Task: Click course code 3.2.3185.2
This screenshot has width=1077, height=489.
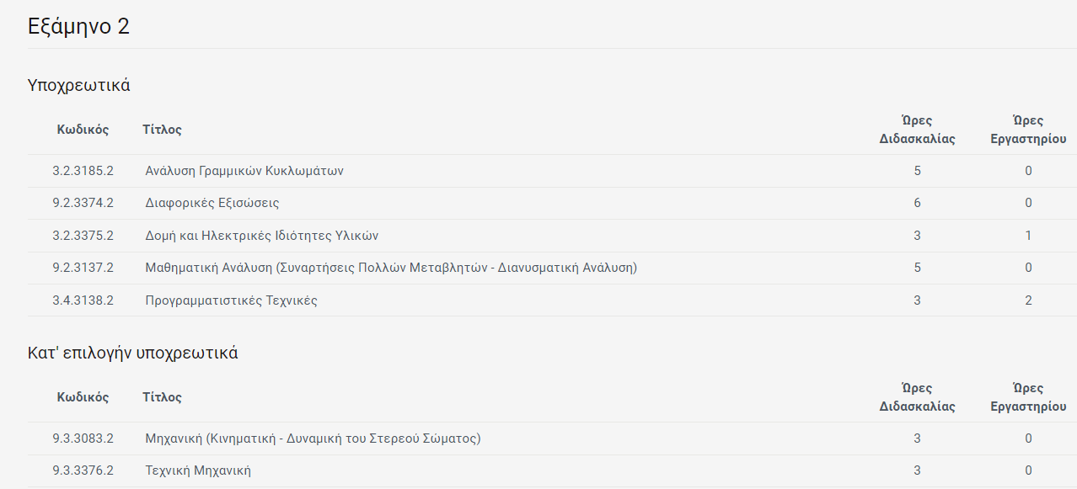Action: tap(83, 171)
